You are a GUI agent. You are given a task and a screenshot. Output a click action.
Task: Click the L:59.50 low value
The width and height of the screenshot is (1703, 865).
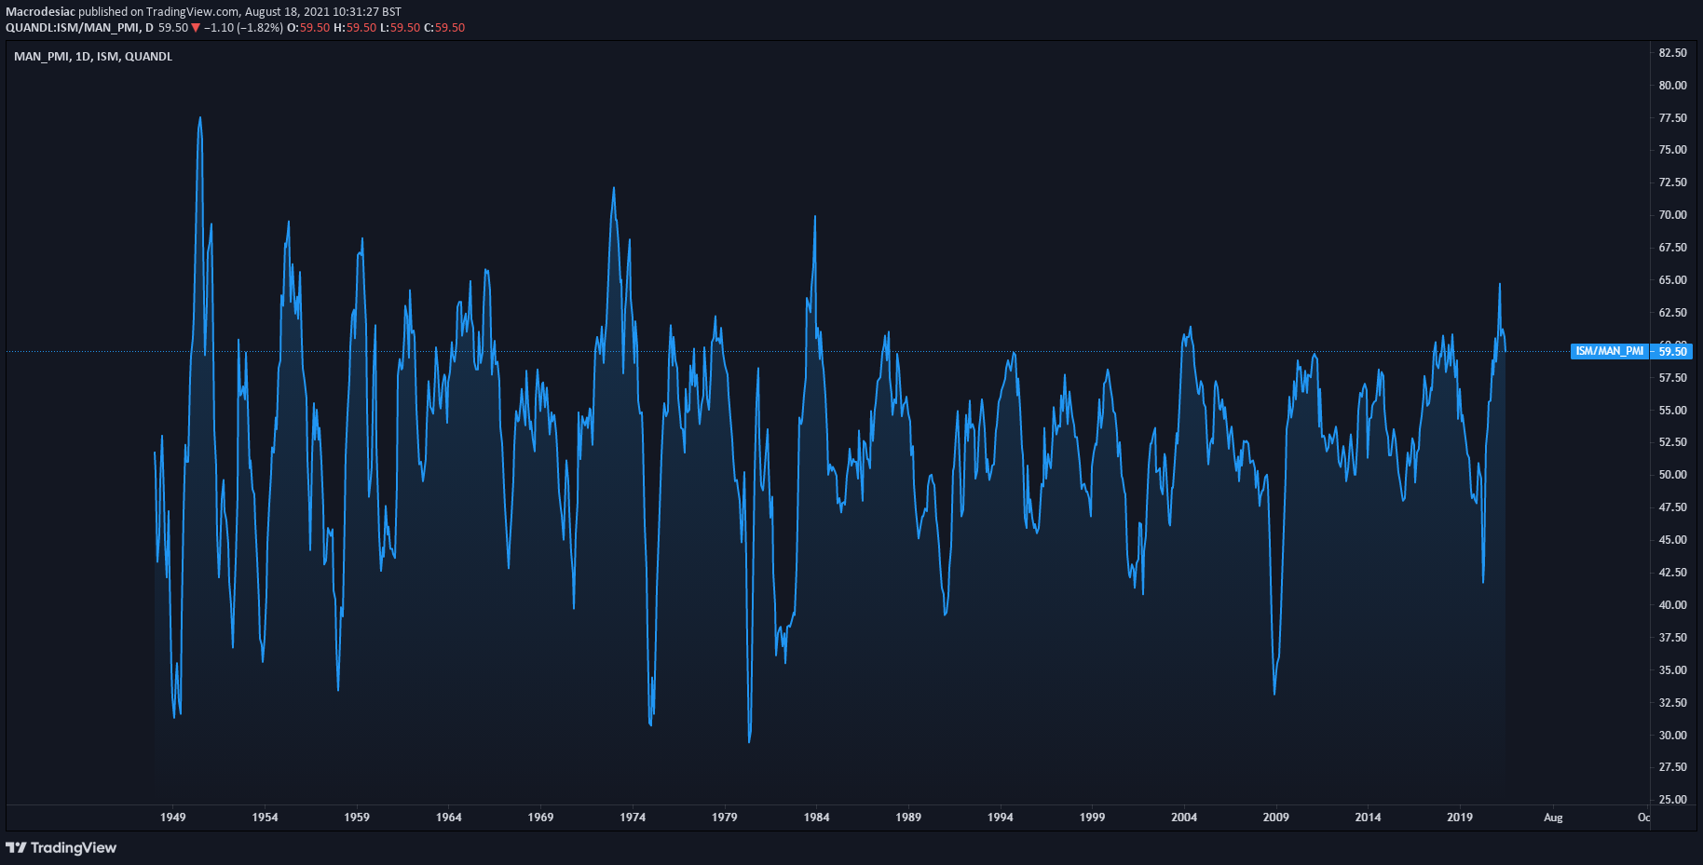click(401, 28)
